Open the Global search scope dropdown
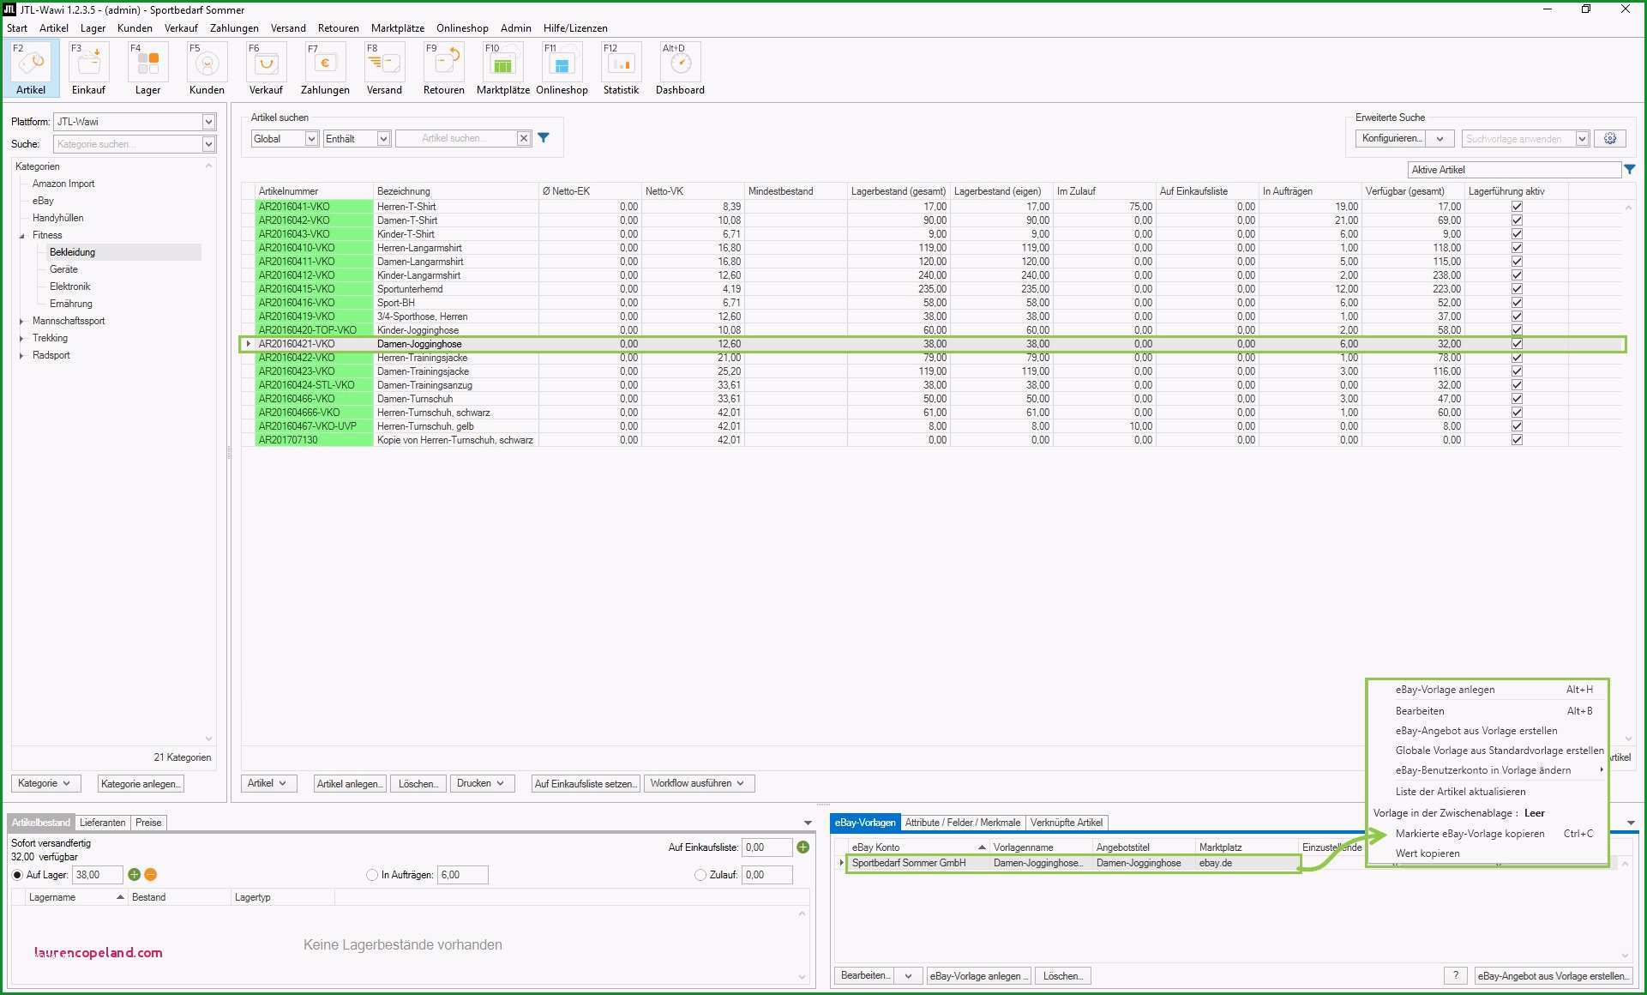Screen dimensions: 1647x995 (311, 139)
